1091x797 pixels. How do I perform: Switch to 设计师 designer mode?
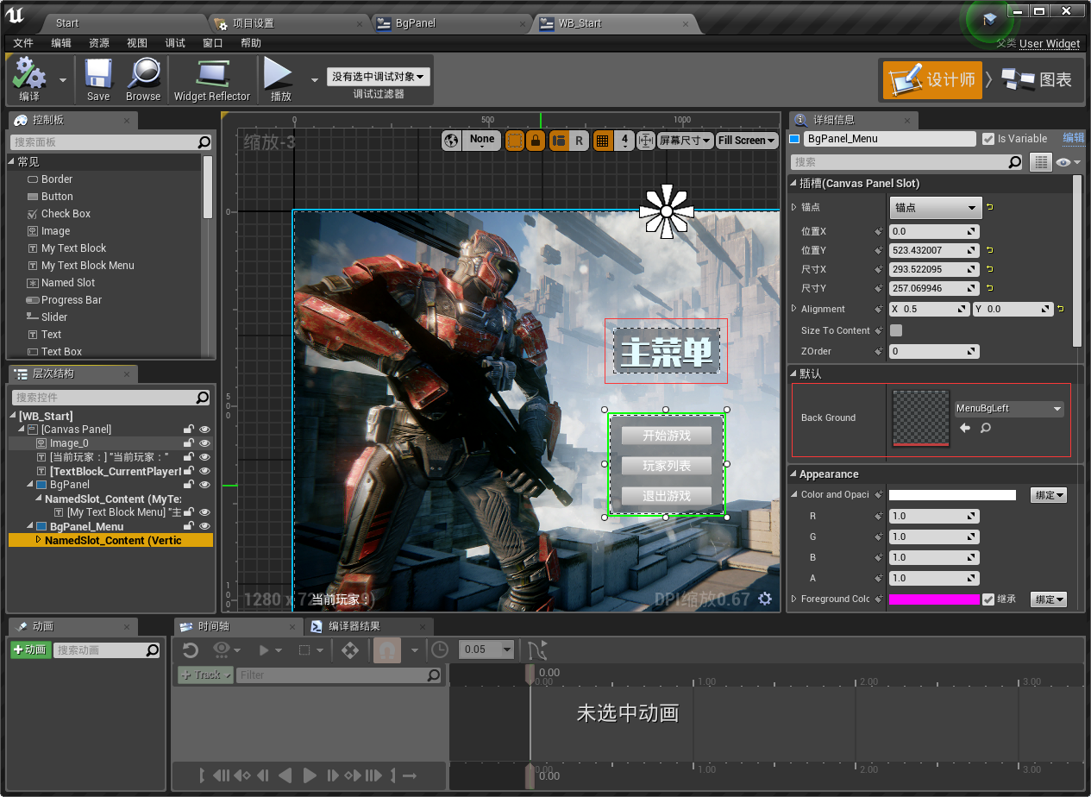coord(932,79)
